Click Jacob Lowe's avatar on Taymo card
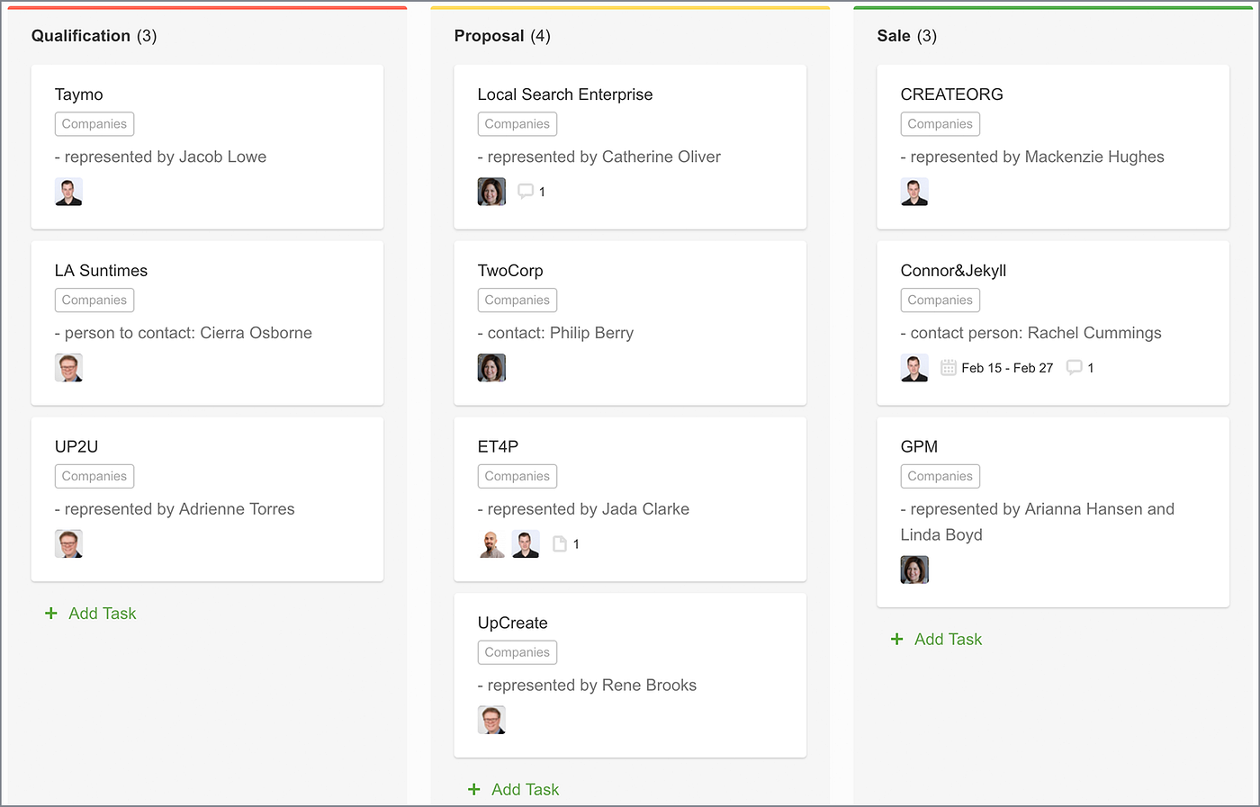Screen dimensions: 1260x807 (x=68, y=191)
